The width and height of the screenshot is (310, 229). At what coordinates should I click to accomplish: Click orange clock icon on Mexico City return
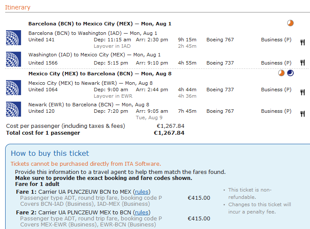(281, 73)
